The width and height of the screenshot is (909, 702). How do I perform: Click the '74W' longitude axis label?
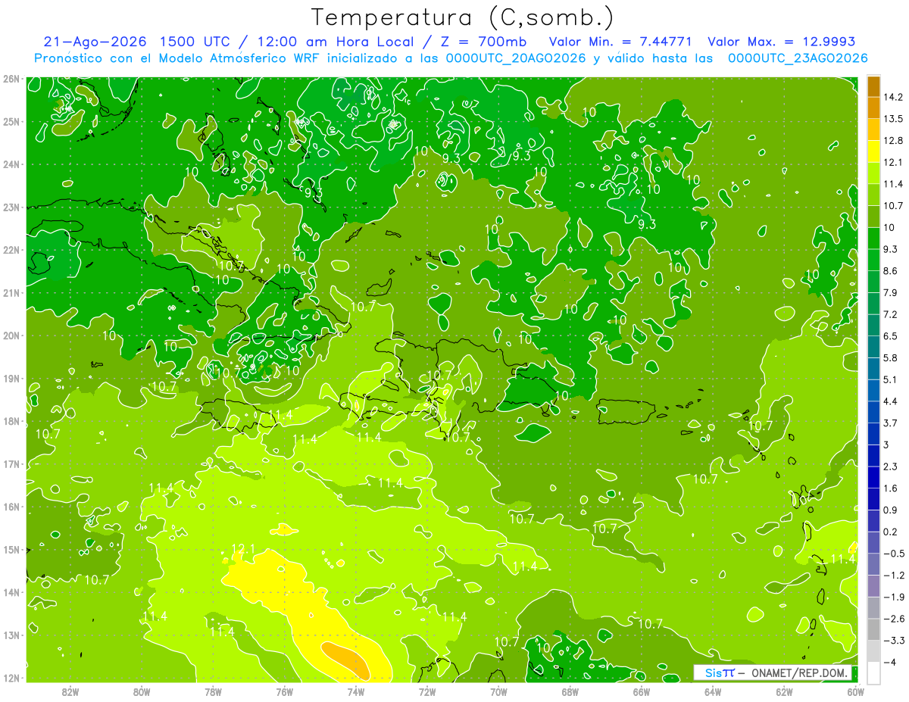click(x=356, y=691)
